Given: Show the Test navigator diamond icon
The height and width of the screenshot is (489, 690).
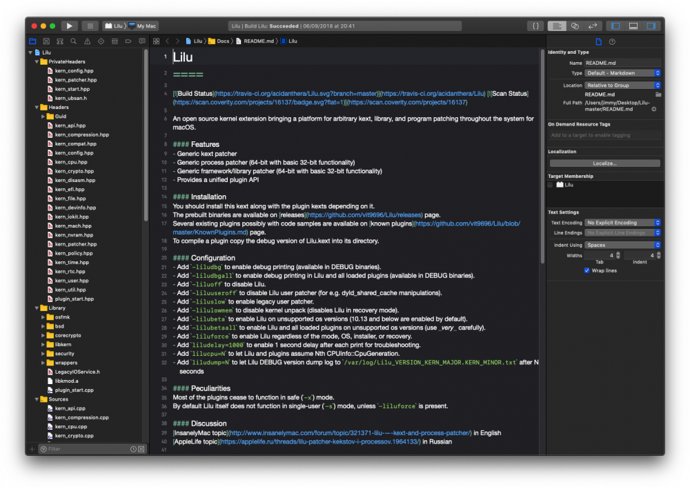Looking at the screenshot, I should (x=101, y=41).
